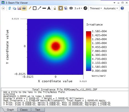The image size is (129, 112).
Task: Add a text annotation with the A tool
Action: (x=49, y=8)
